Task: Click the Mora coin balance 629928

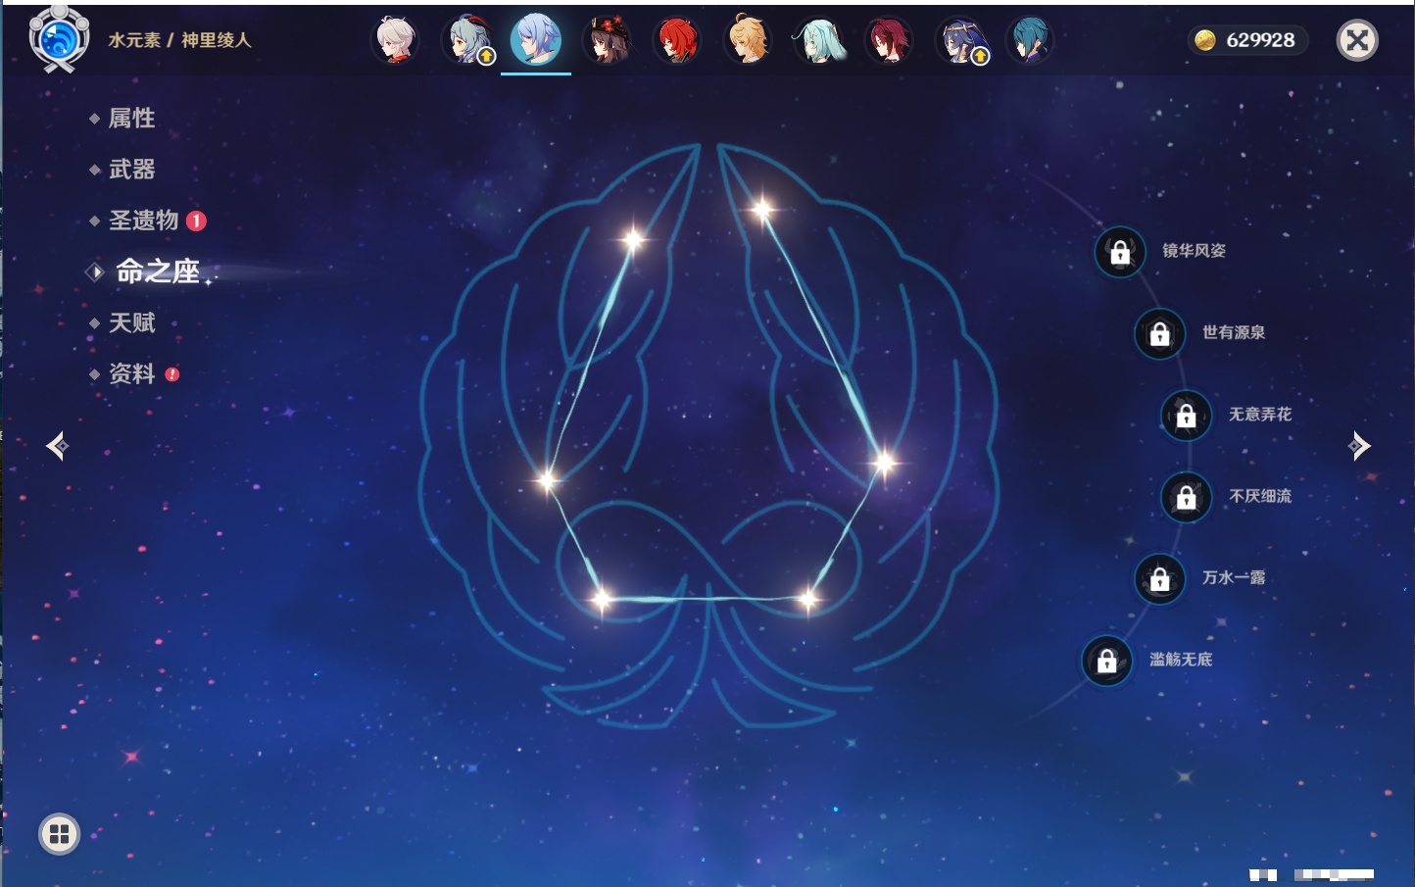Action: (x=1247, y=40)
